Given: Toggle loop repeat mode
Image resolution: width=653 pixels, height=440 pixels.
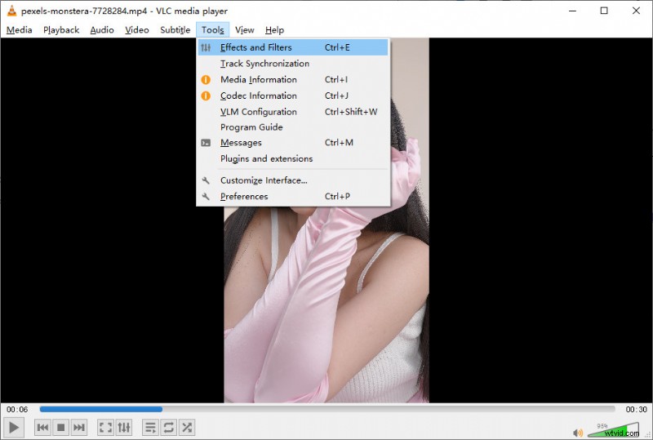Looking at the screenshot, I should 169,427.
